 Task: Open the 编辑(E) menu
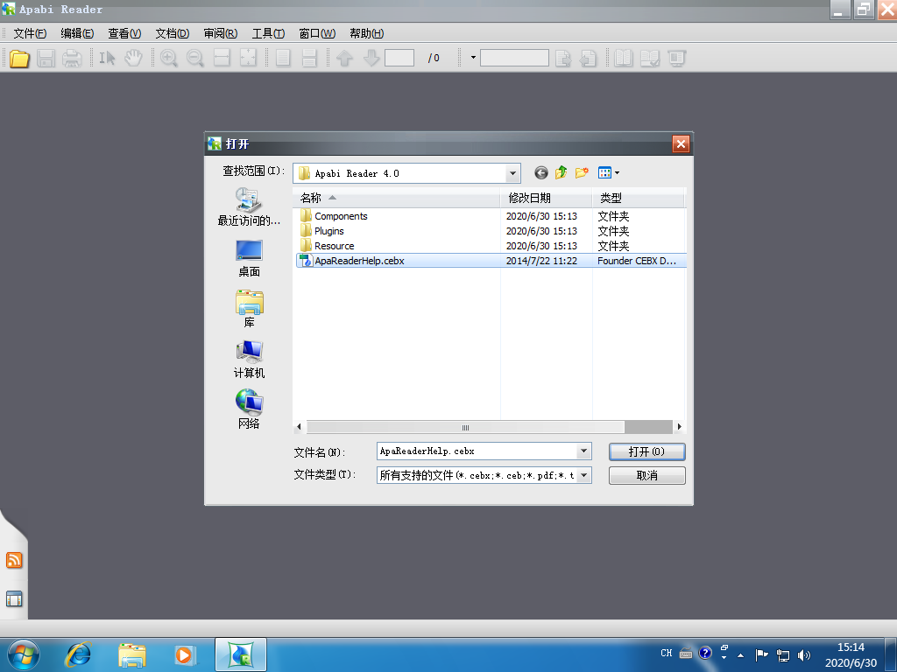[77, 34]
